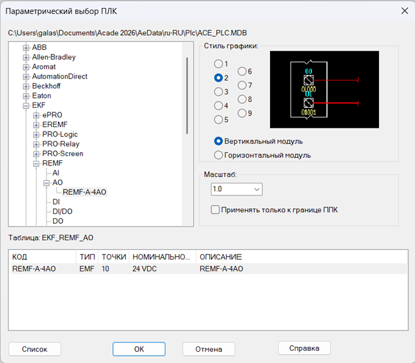Viewport: 415px width, 363px height.
Task: Close the Параметрический выбор ПЛК dialog
Action: click(404, 11)
